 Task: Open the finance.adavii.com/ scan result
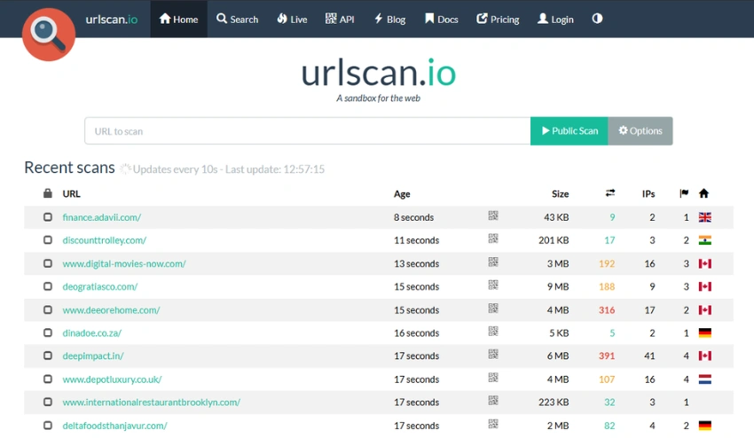point(101,217)
